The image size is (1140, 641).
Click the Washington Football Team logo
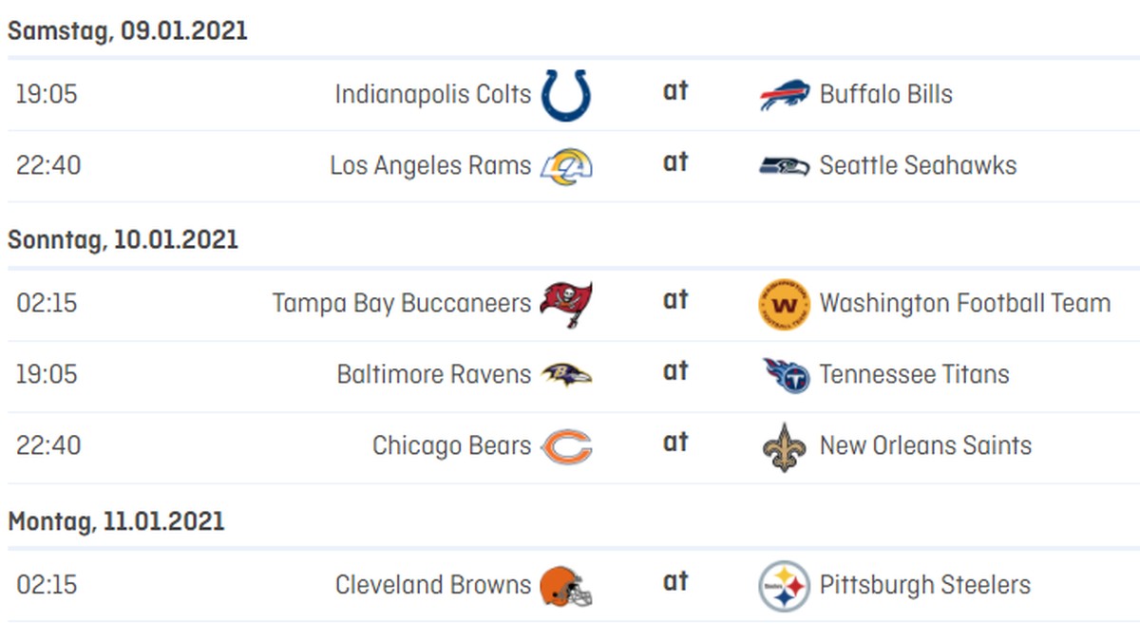click(785, 304)
